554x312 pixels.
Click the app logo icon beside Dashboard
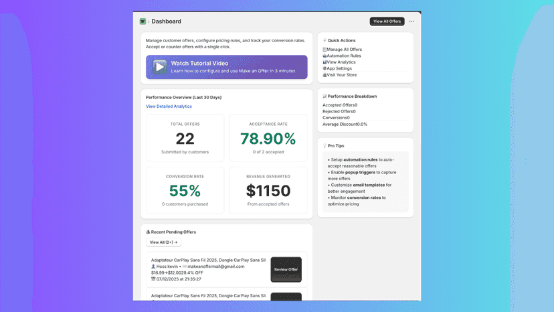pyautogui.click(x=143, y=21)
